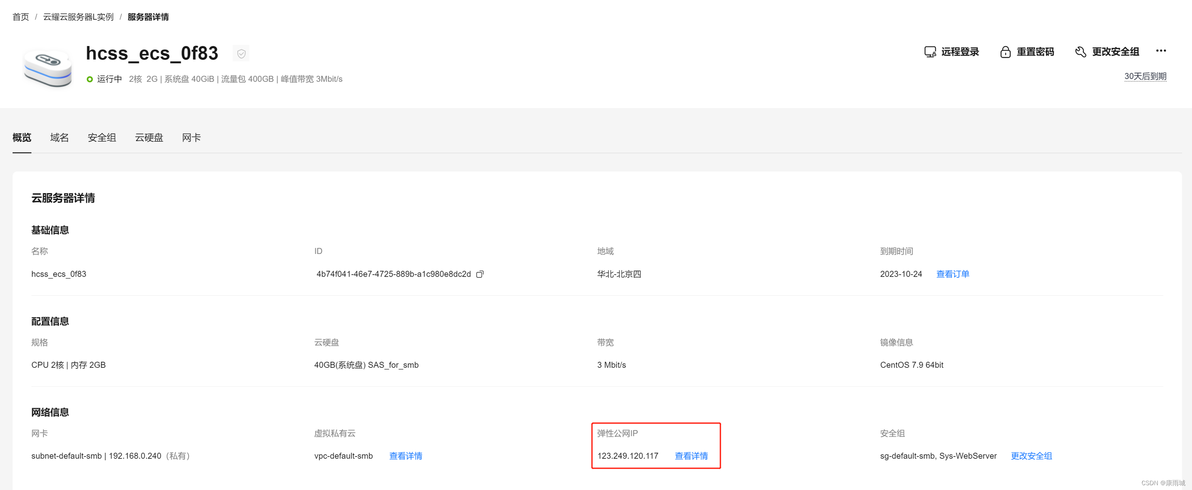Open the 云硬盘 tab
The width and height of the screenshot is (1192, 490).
pyautogui.click(x=149, y=138)
